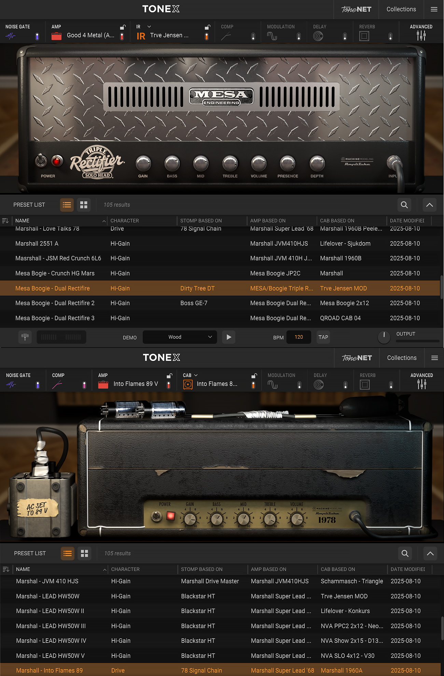Viewport: 444px width, 676px height.
Task: Open Noise Gate icon in Into Flames window
Action: point(11,385)
